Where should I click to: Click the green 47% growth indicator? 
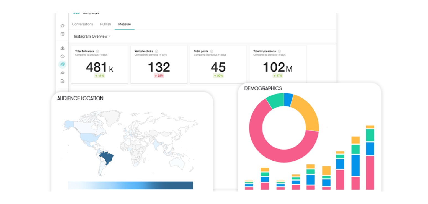pyautogui.click(x=278, y=75)
